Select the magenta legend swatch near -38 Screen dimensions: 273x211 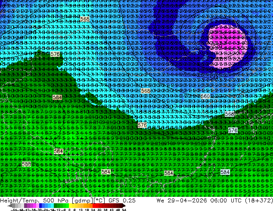[34, 205]
